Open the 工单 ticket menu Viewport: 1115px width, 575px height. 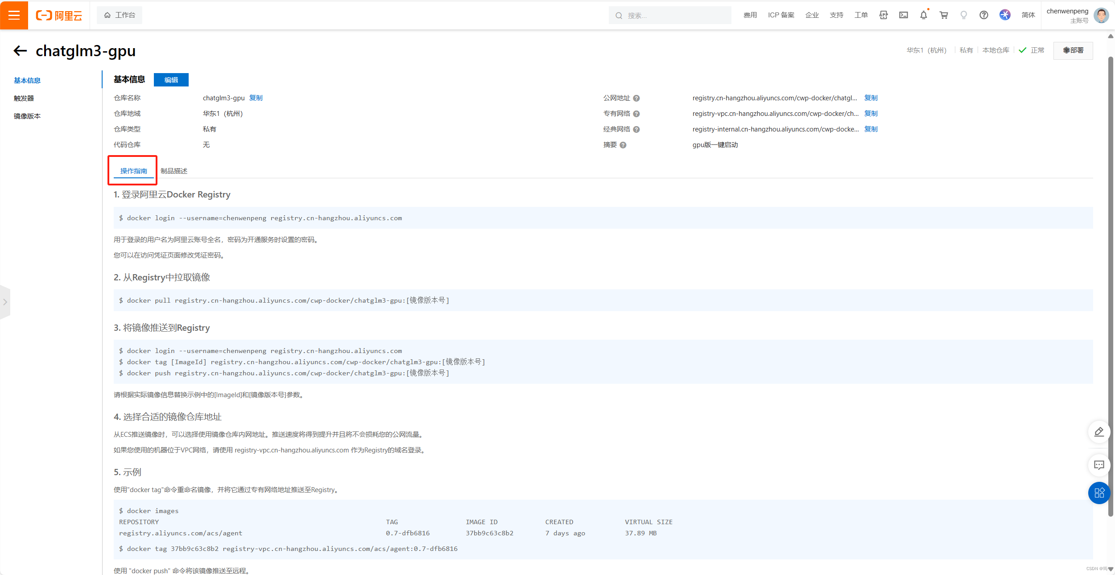coord(861,15)
